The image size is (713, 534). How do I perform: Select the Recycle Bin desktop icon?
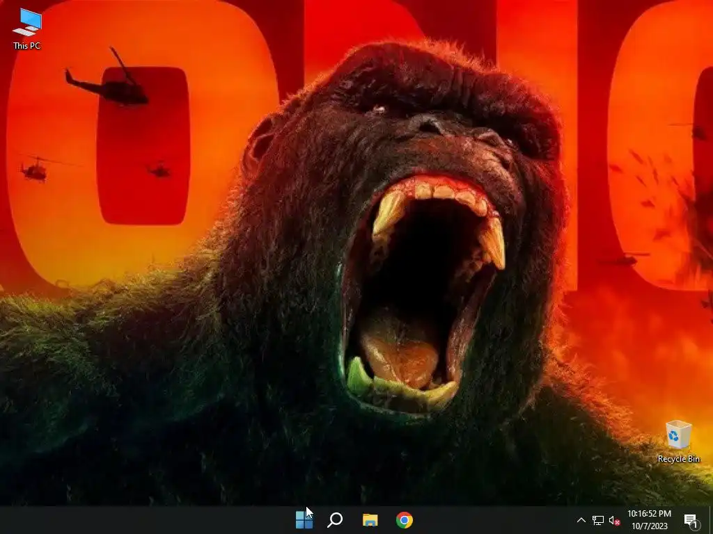(x=678, y=442)
